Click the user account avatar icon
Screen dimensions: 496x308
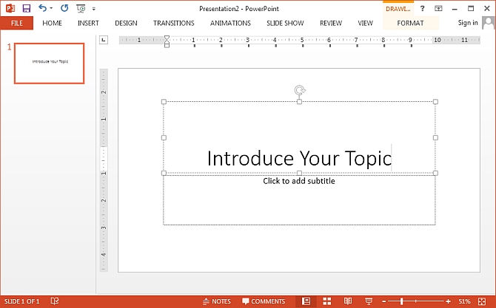tap(488, 23)
